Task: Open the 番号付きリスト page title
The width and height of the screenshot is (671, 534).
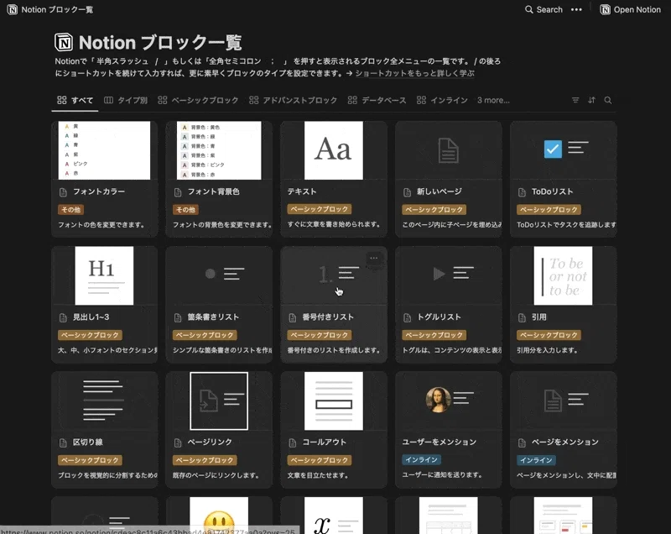Action: click(x=328, y=317)
